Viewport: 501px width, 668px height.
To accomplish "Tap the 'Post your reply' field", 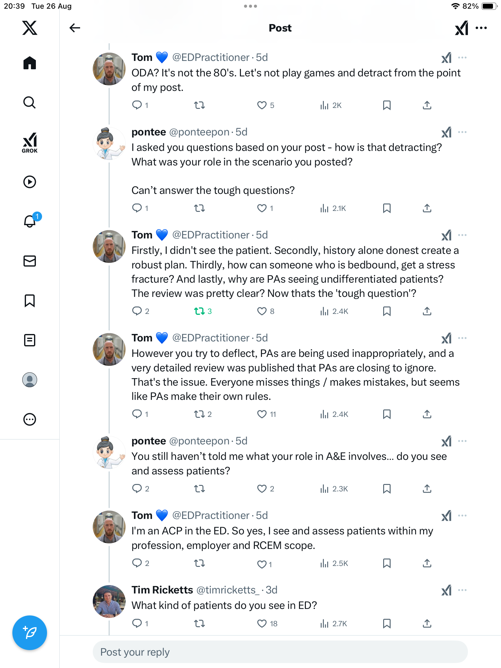I will (280, 652).
